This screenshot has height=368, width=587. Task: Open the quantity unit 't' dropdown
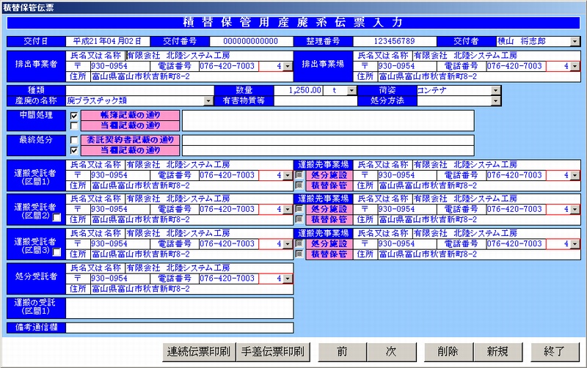pyautogui.click(x=351, y=90)
